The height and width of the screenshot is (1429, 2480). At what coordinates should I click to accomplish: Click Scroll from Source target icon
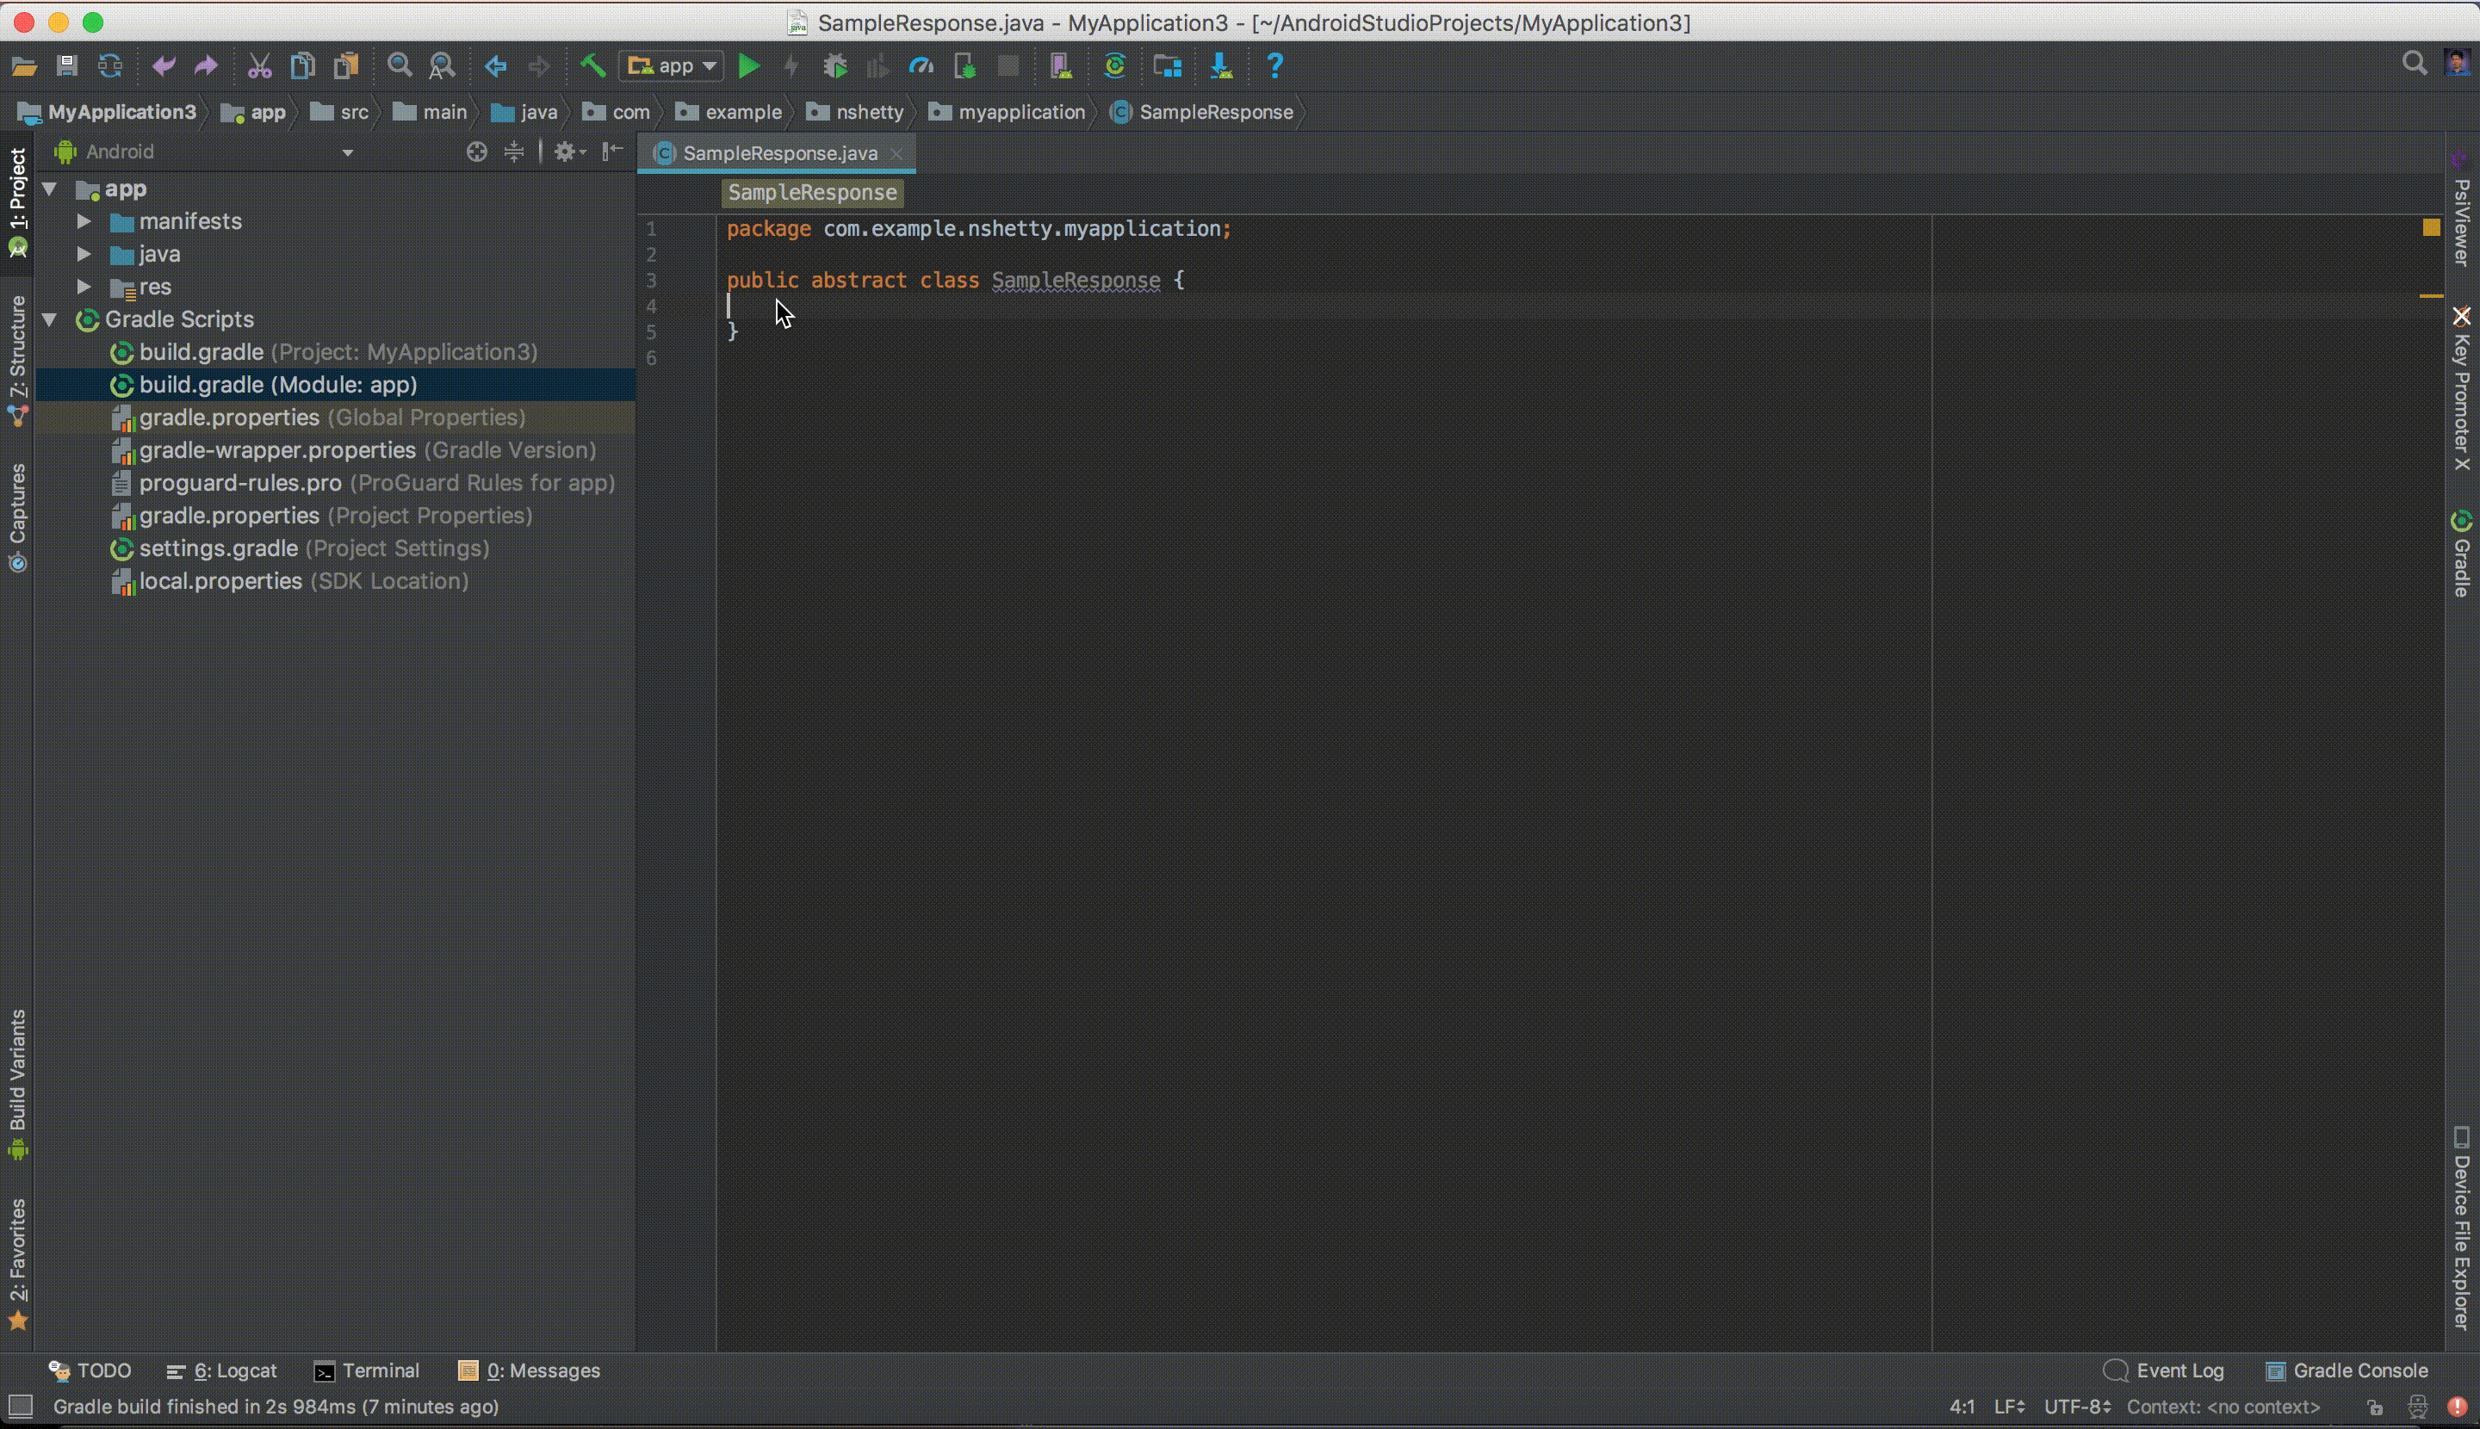coord(477,152)
